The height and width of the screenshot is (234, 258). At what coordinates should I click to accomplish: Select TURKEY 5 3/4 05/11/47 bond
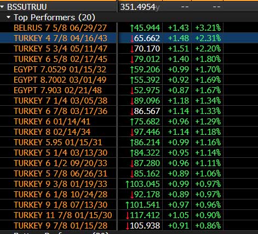tap(60, 49)
